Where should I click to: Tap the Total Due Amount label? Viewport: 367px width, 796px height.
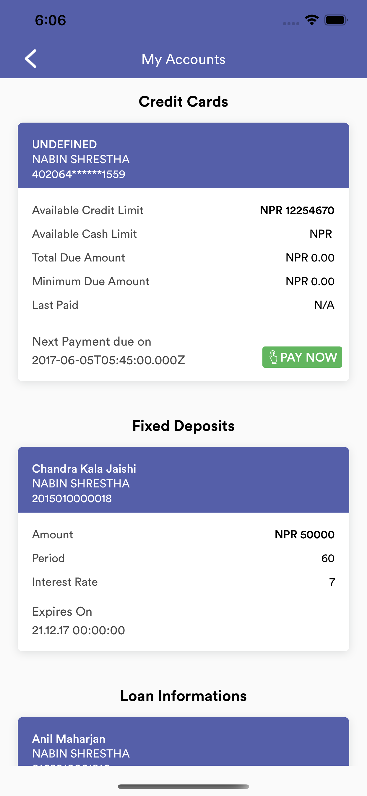78,258
